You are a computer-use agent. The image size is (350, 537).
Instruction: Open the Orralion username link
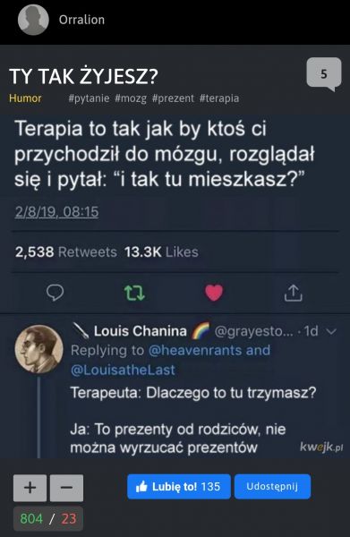pos(81,20)
